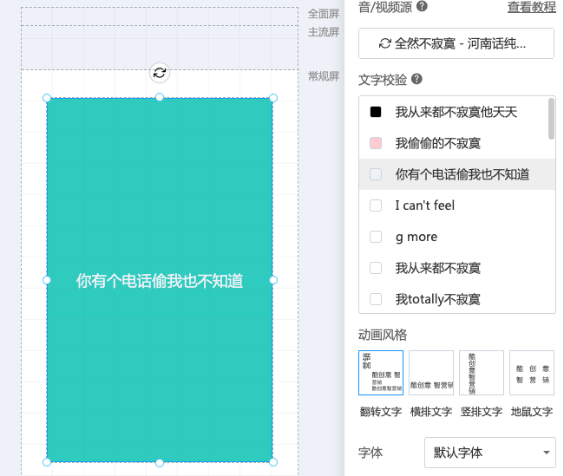Screen dimensions: 564x476
Task: Click the top-right resize handle of canvas
Action: [x=273, y=98]
